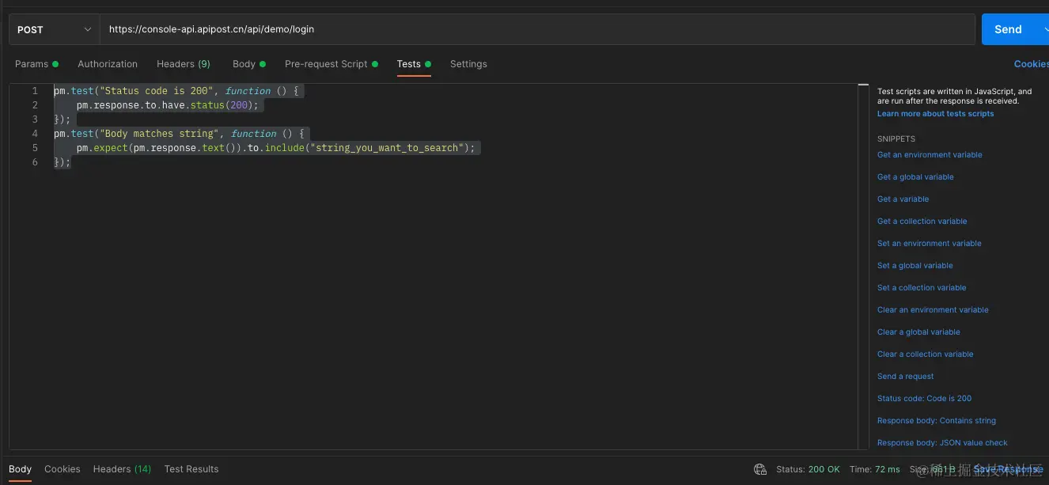Insert snippet Status code: Code is 200
Viewport: 1049px width, 485px height.
pos(924,399)
